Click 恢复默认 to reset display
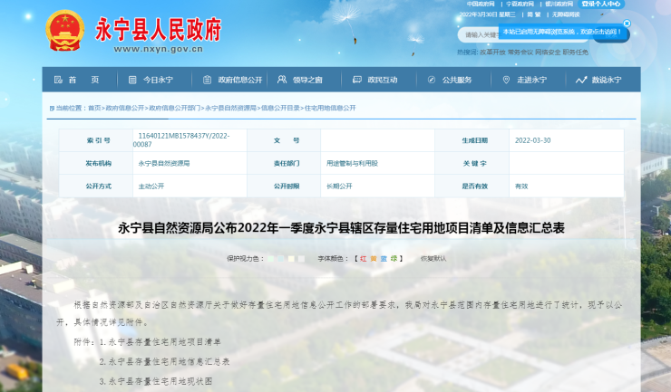 [x=433, y=258]
